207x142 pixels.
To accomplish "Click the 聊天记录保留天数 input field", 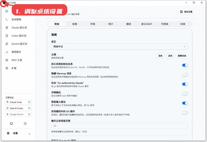I will click(119, 126).
